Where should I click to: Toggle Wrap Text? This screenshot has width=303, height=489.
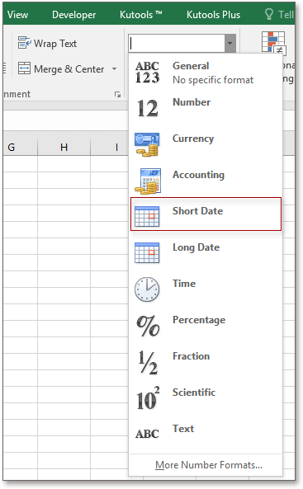[x=47, y=44]
